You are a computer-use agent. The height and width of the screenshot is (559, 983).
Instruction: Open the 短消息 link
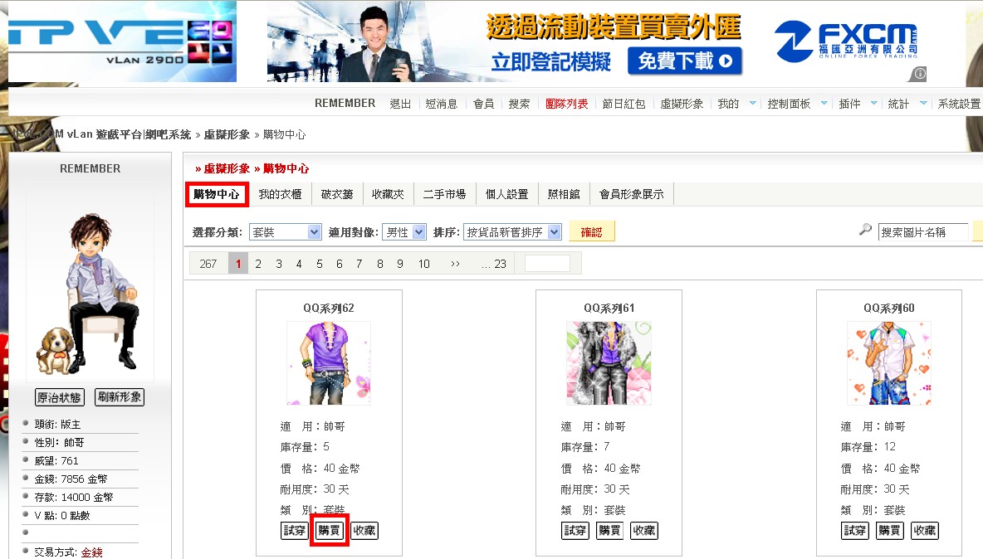click(x=442, y=104)
